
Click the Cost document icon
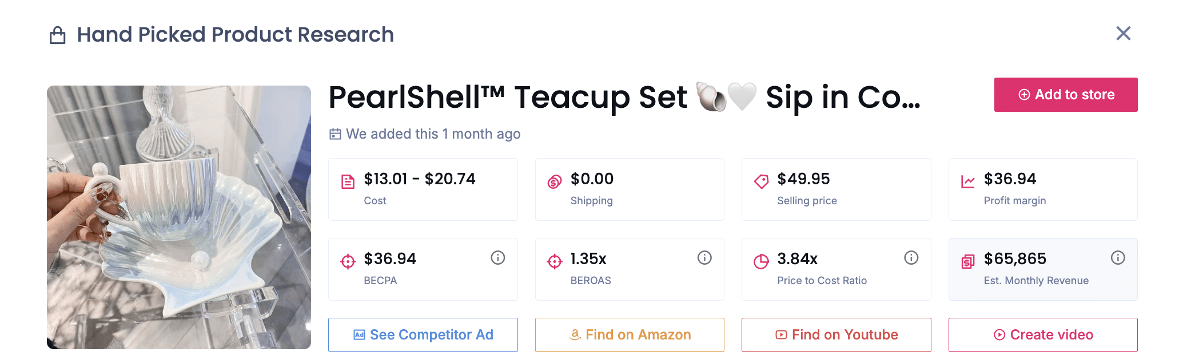point(348,182)
